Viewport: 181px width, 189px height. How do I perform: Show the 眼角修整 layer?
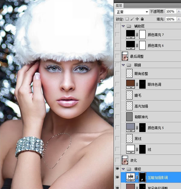click(x=117, y=73)
